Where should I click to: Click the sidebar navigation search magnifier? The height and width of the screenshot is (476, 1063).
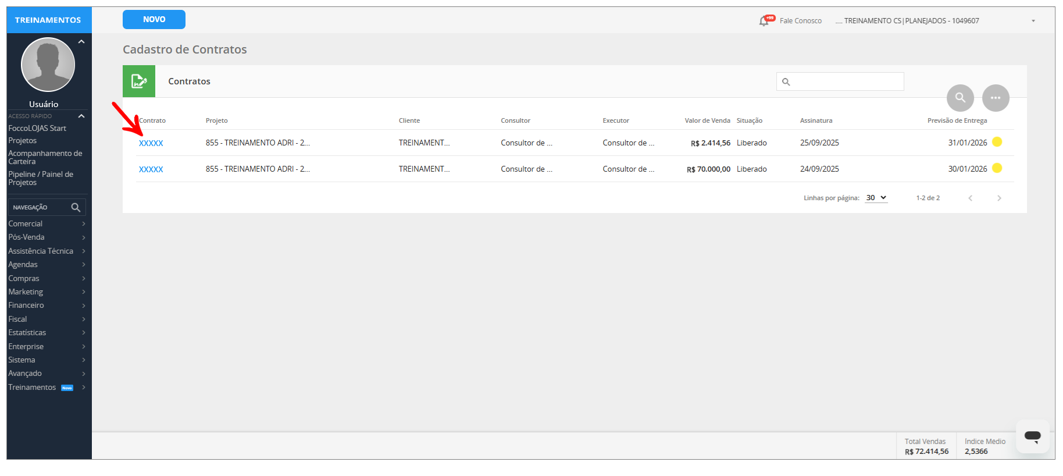tap(76, 207)
